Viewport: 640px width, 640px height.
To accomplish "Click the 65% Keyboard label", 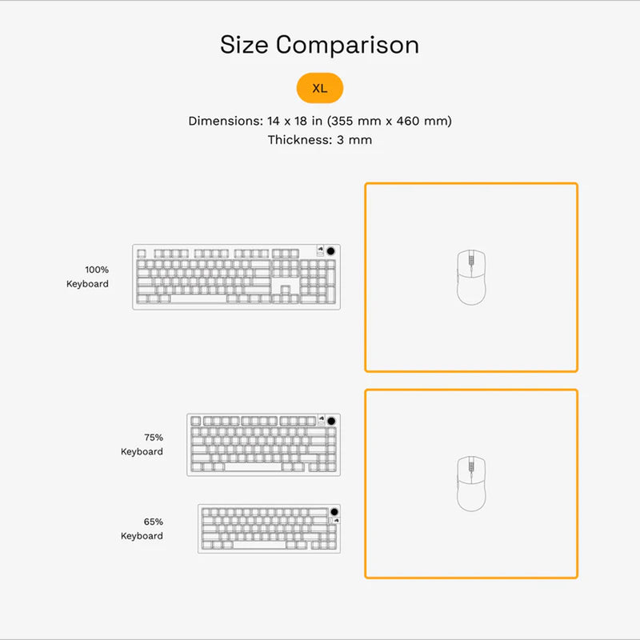I will tap(142, 529).
